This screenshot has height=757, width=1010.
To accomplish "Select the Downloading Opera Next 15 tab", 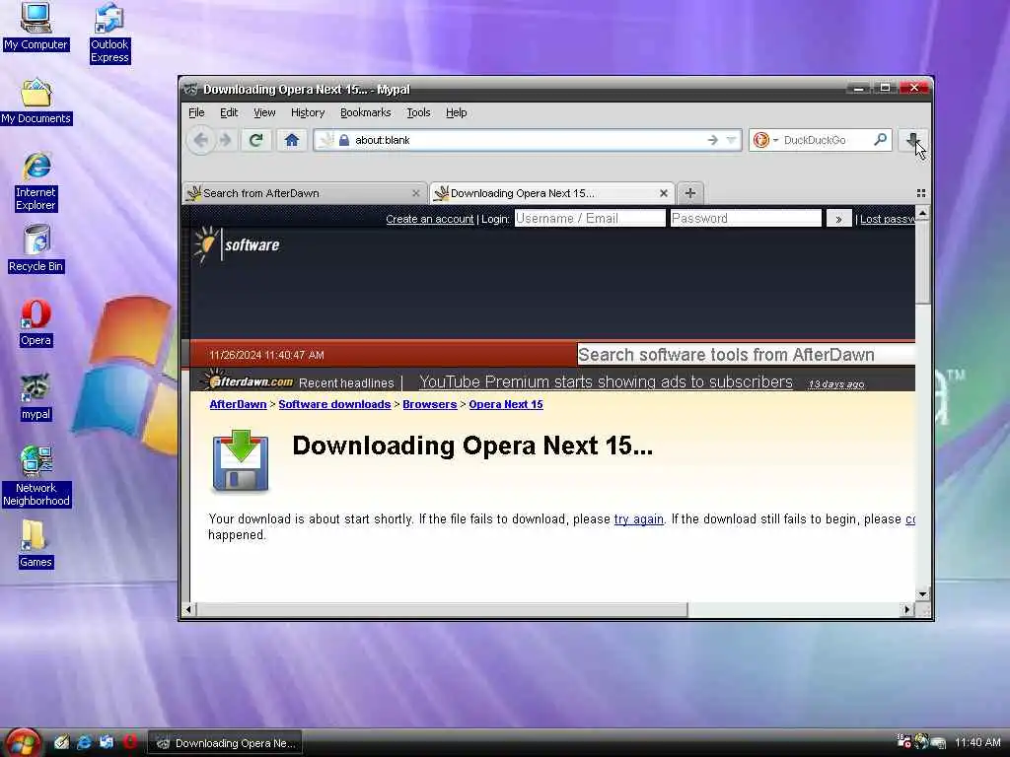I will point(552,193).
